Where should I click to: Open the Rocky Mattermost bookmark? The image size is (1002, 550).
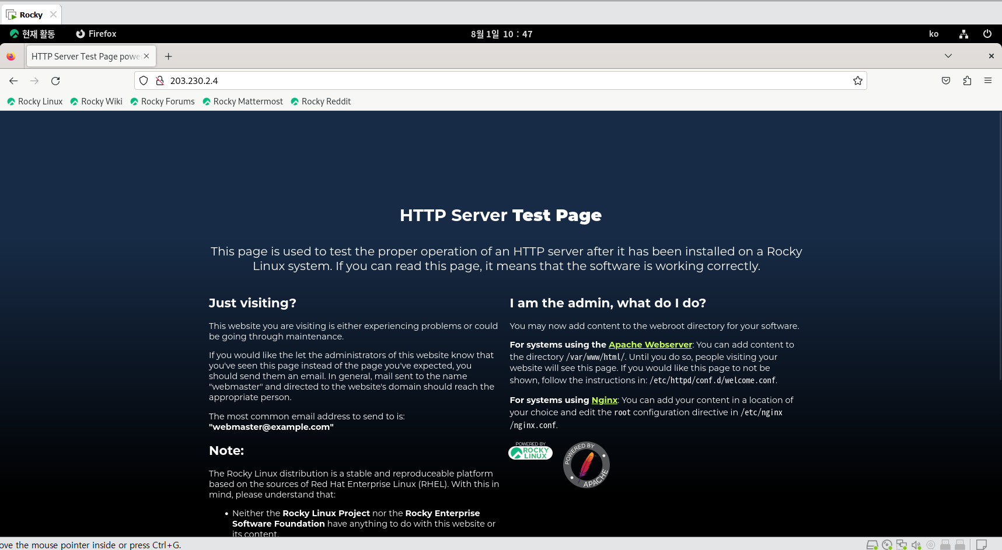pyautogui.click(x=243, y=101)
